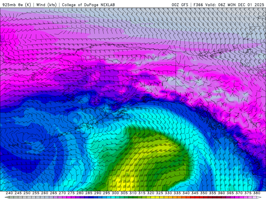Click the "Wind (kts)" header label
Screen dimensions: 266x199
[47, 5]
